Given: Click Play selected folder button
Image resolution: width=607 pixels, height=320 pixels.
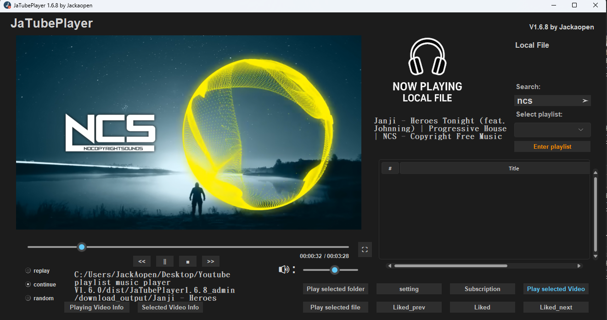Looking at the screenshot, I should [336, 289].
